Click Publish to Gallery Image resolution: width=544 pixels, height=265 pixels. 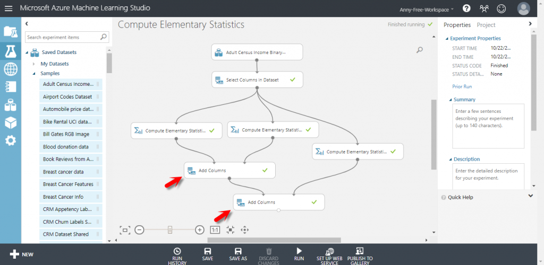tap(360, 256)
